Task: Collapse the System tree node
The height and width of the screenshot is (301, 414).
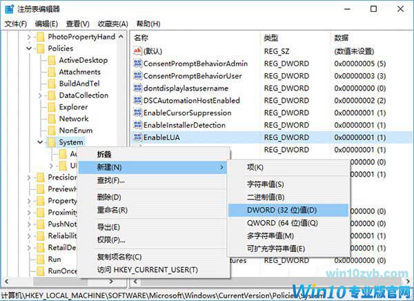Action: [x=40, y=142]
